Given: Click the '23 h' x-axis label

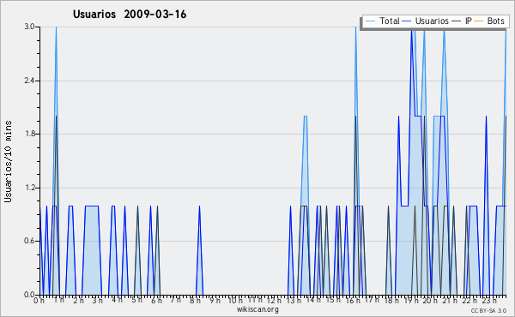Looking at the screenshot, I should [489, 301].
